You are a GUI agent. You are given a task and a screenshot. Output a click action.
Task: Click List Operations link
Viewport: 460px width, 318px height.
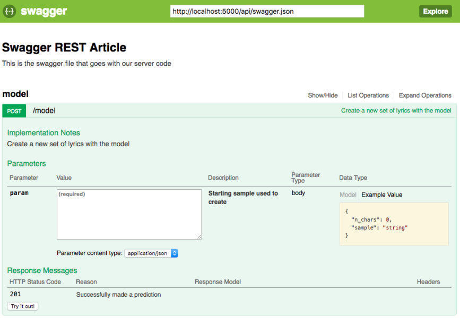click(x=368, y=95)
